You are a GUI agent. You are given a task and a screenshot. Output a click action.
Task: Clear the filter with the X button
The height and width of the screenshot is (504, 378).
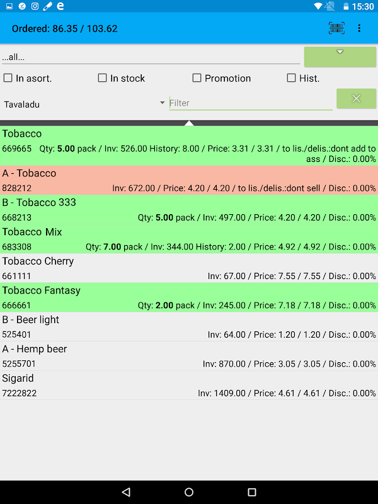[356, 98]
